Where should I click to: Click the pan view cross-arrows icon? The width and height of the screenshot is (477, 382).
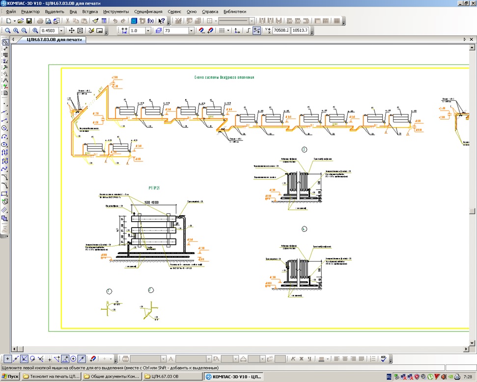pos(72,30)
